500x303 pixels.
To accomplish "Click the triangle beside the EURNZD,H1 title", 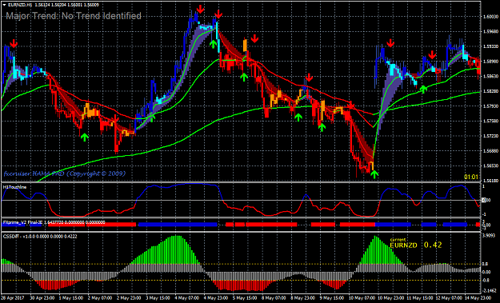I will (4, 5).
